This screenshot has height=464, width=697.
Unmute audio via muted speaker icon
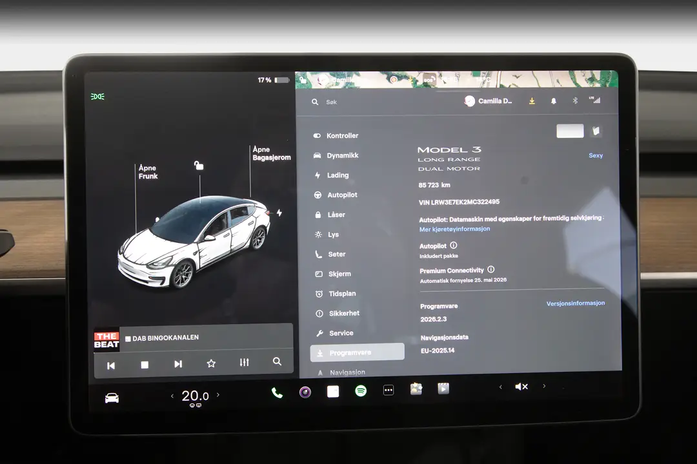pos(521,387)
